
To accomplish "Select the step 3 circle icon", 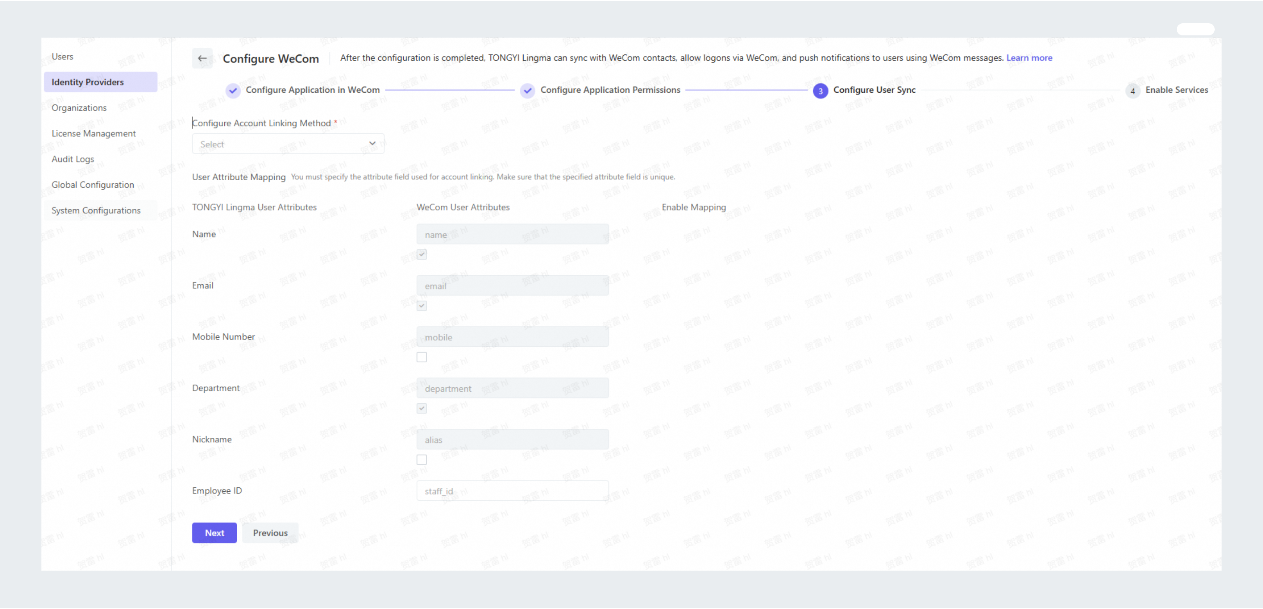I will pyautogui.click(x=820, y=91).
